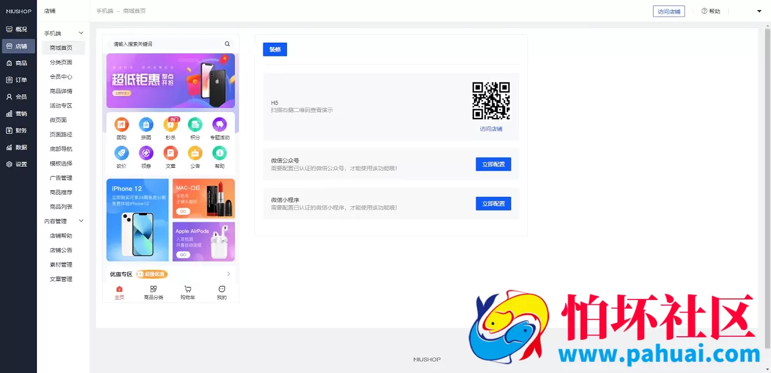Viewport: 771px width, 373px height.
Task: Open 商品 in the main sidebar
Action: (x=18, y=63)
